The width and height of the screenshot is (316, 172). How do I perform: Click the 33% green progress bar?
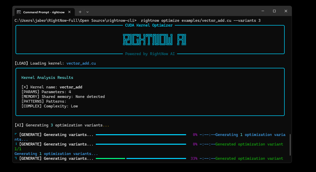pos(110,158)
